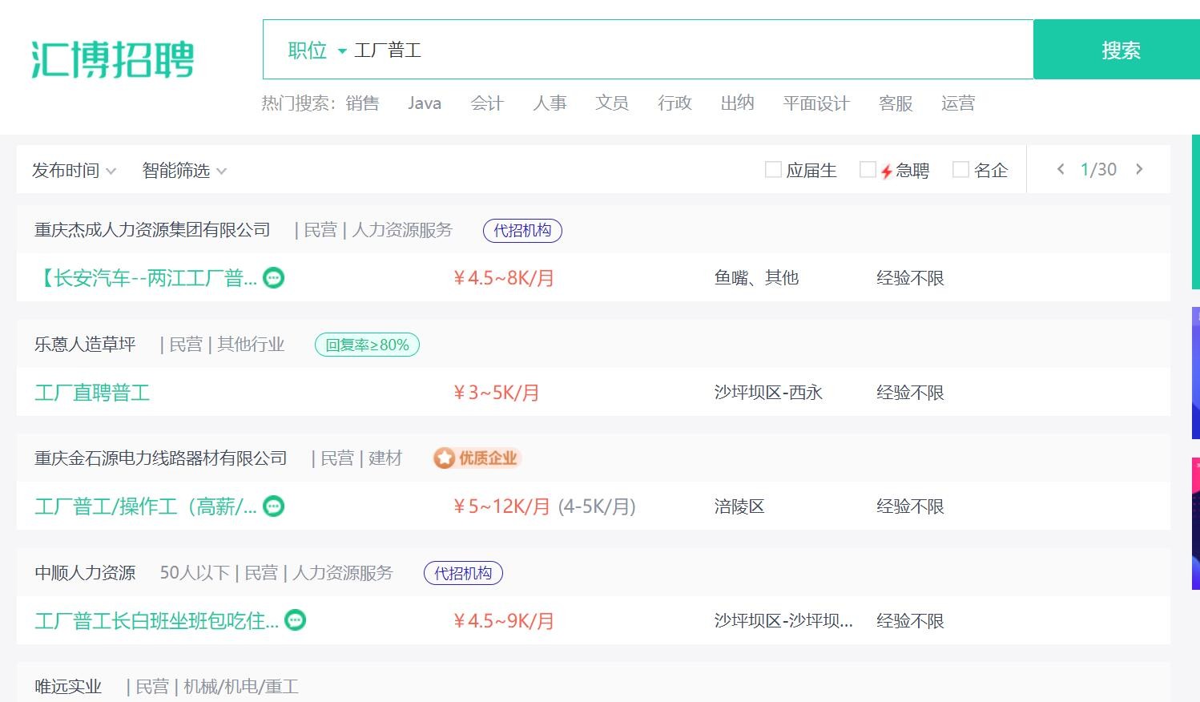Select hot search term 会计
Image resolution: width=1200 pixels, height=702 pixels.
click(x=487, y=103)
